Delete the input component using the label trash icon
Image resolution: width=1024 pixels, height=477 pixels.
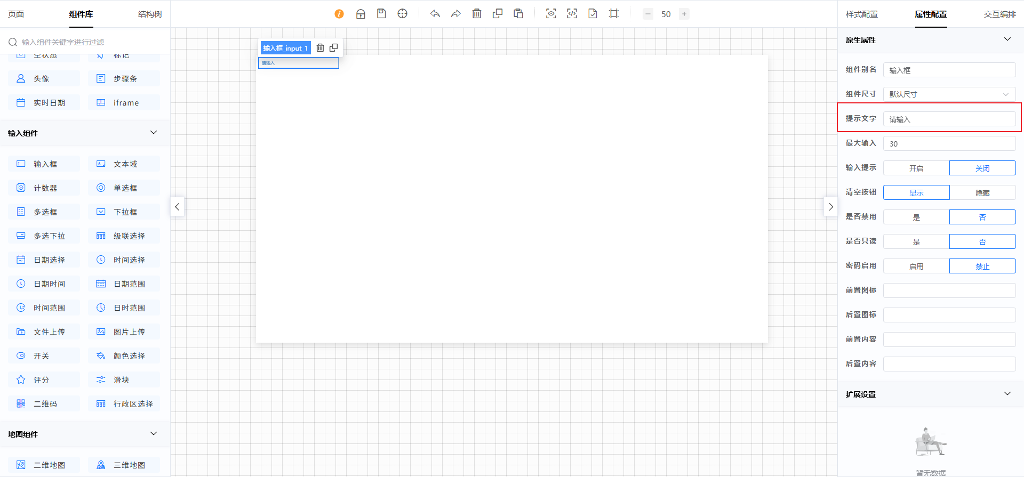pyautogui.click(x=320, y=48)
